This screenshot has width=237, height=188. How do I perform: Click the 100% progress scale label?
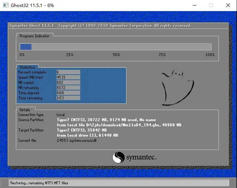210,55
